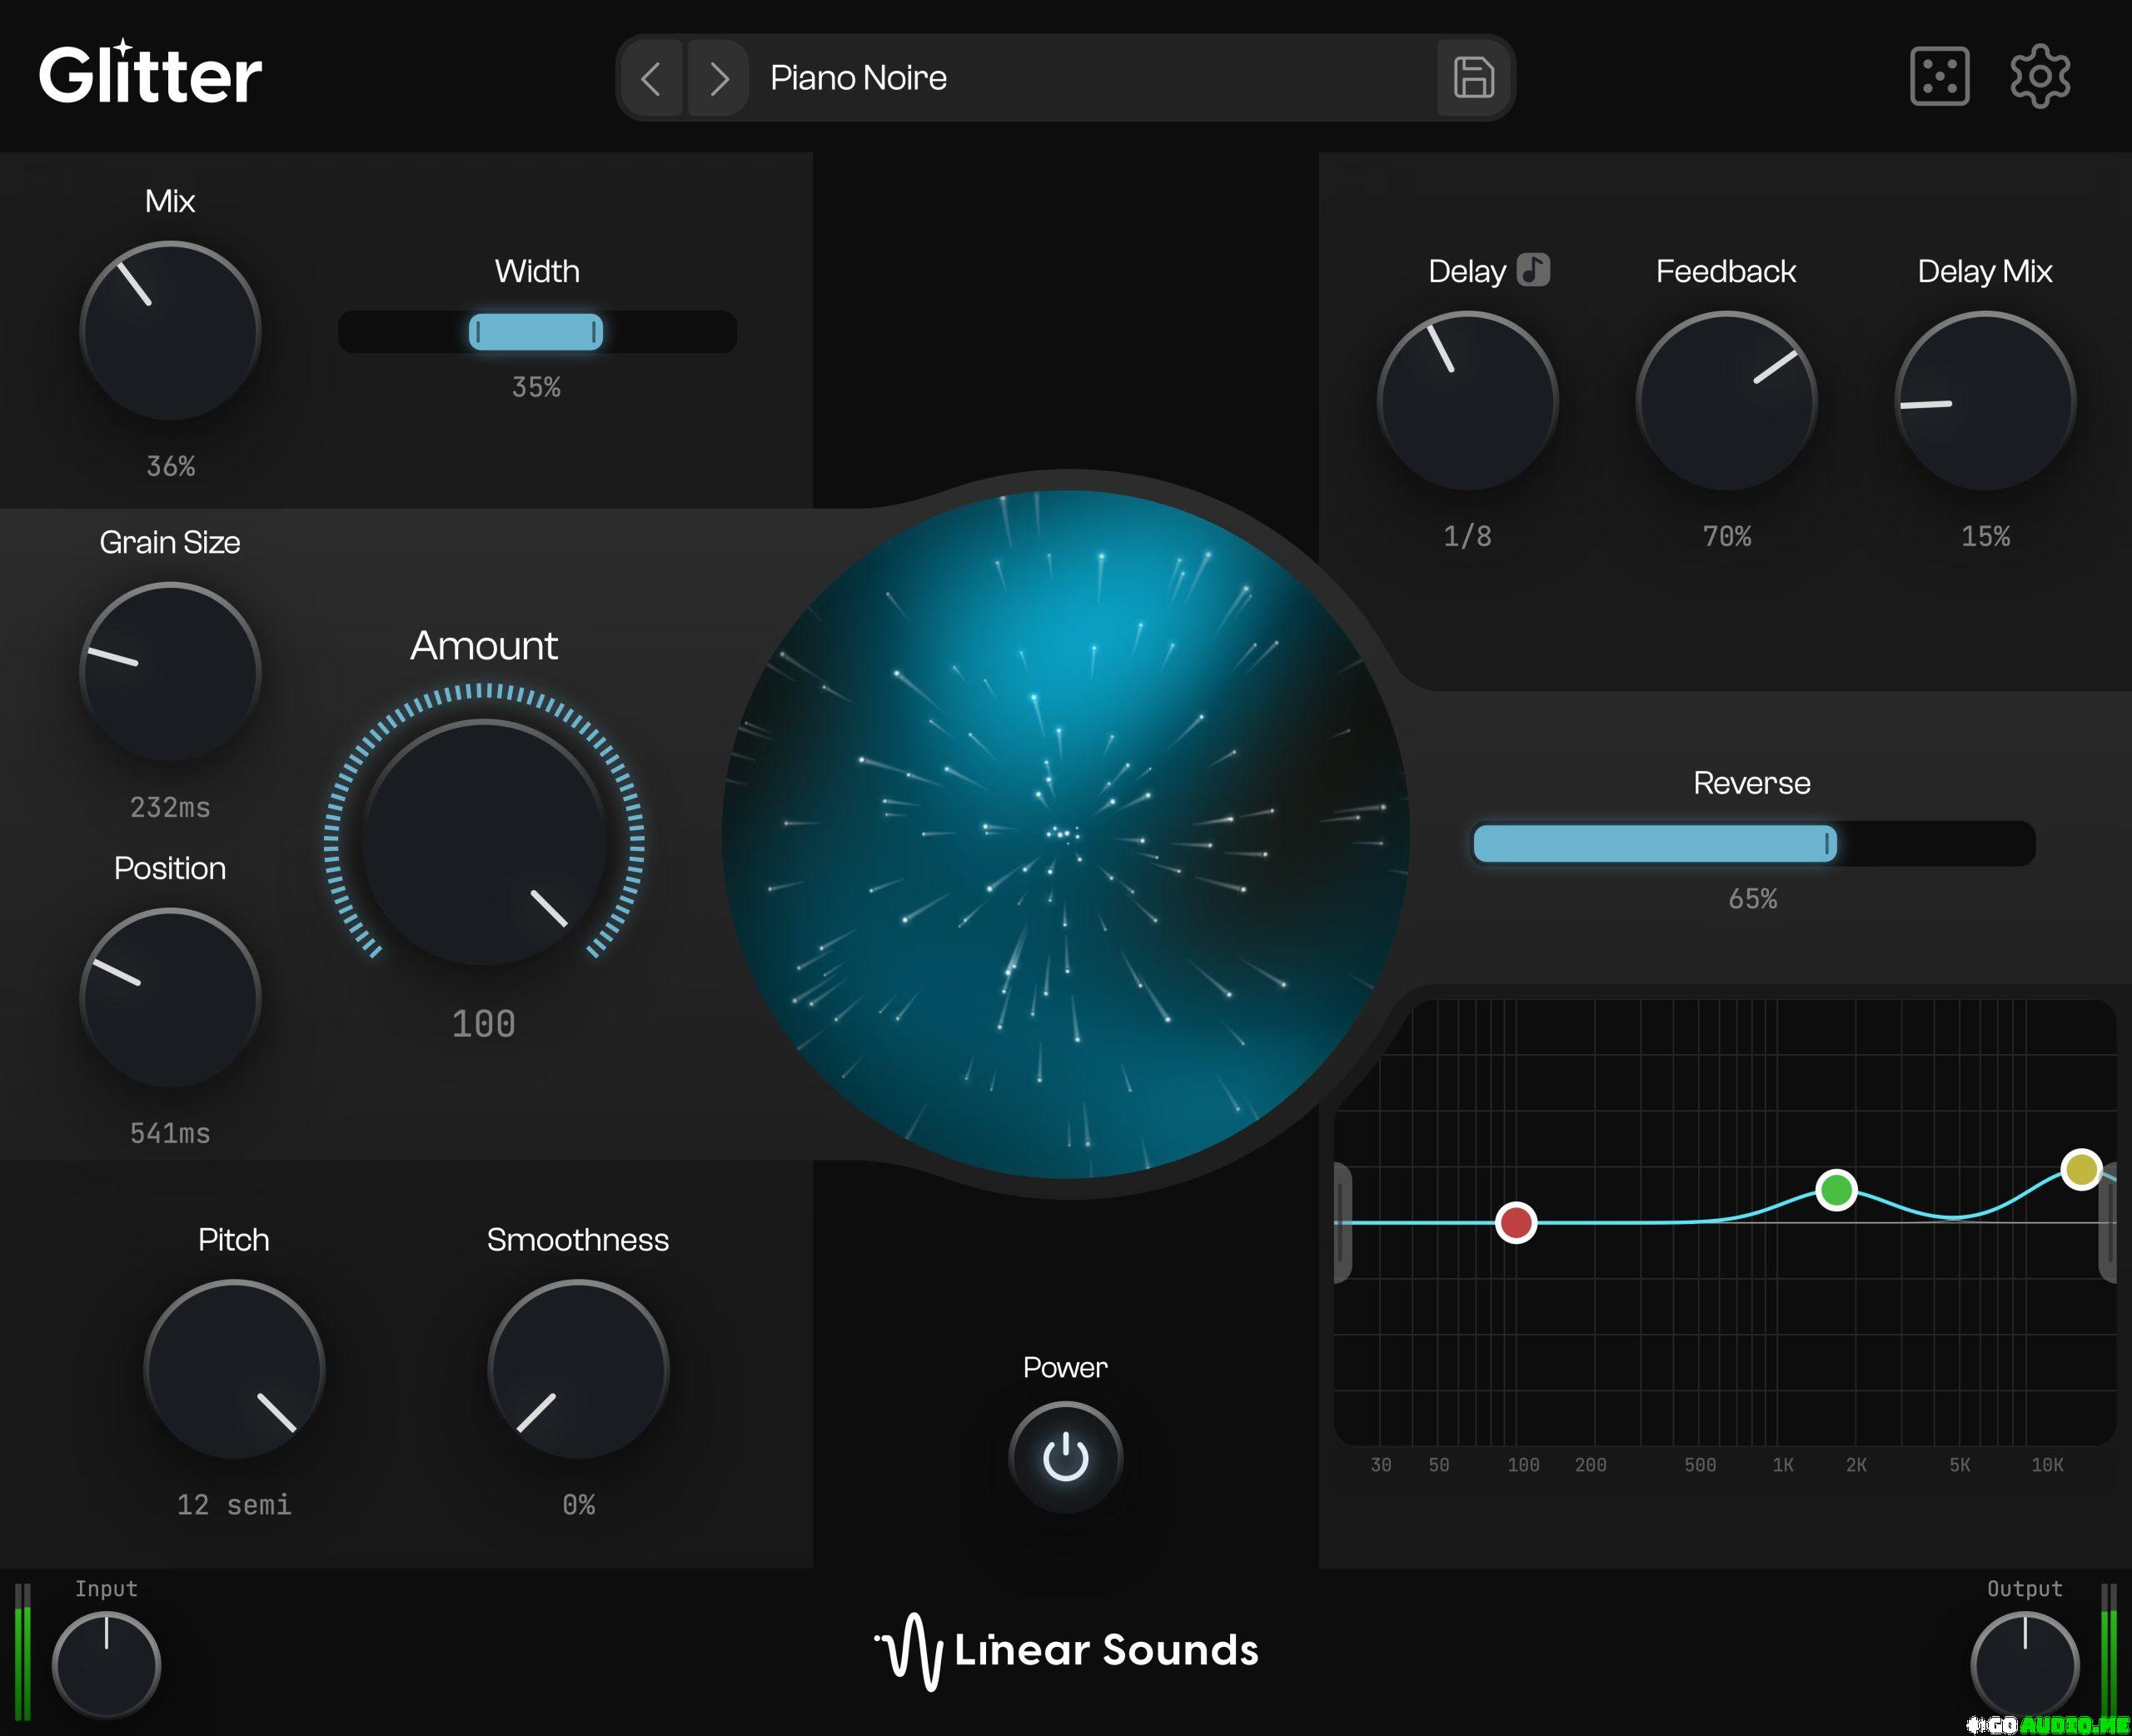Image resolution: width=2132 pixels, height=1736 pixels.
Task: Click the Linear Sounds logo
Action: pos(1065,1650)
